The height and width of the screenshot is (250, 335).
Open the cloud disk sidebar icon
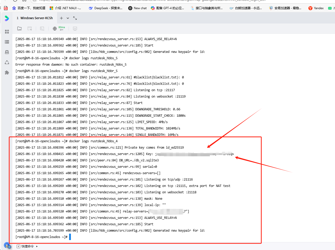(7, 52)
